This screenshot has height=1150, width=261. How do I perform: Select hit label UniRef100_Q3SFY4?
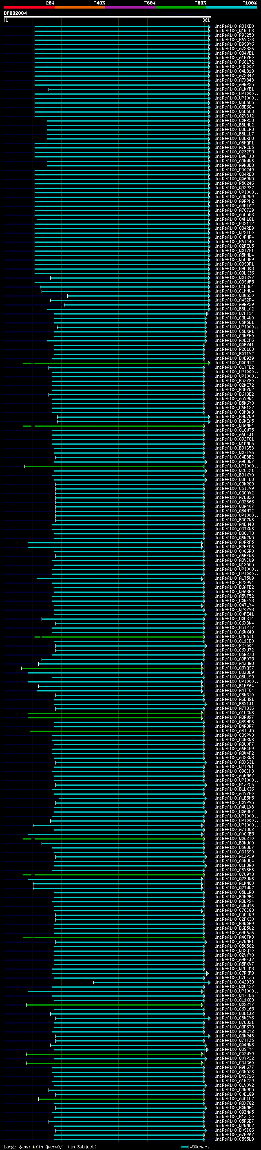coord(234,1050)
